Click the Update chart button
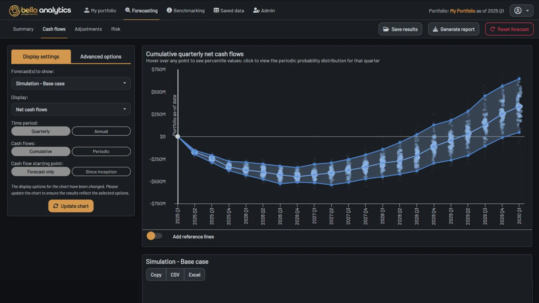 tap(71, 206)
